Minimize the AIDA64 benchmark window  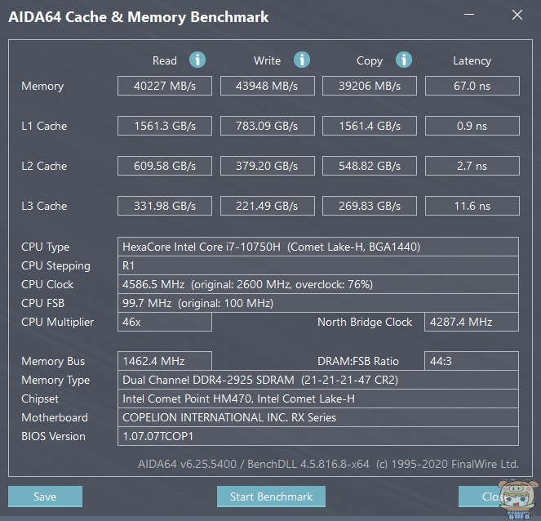471,16
